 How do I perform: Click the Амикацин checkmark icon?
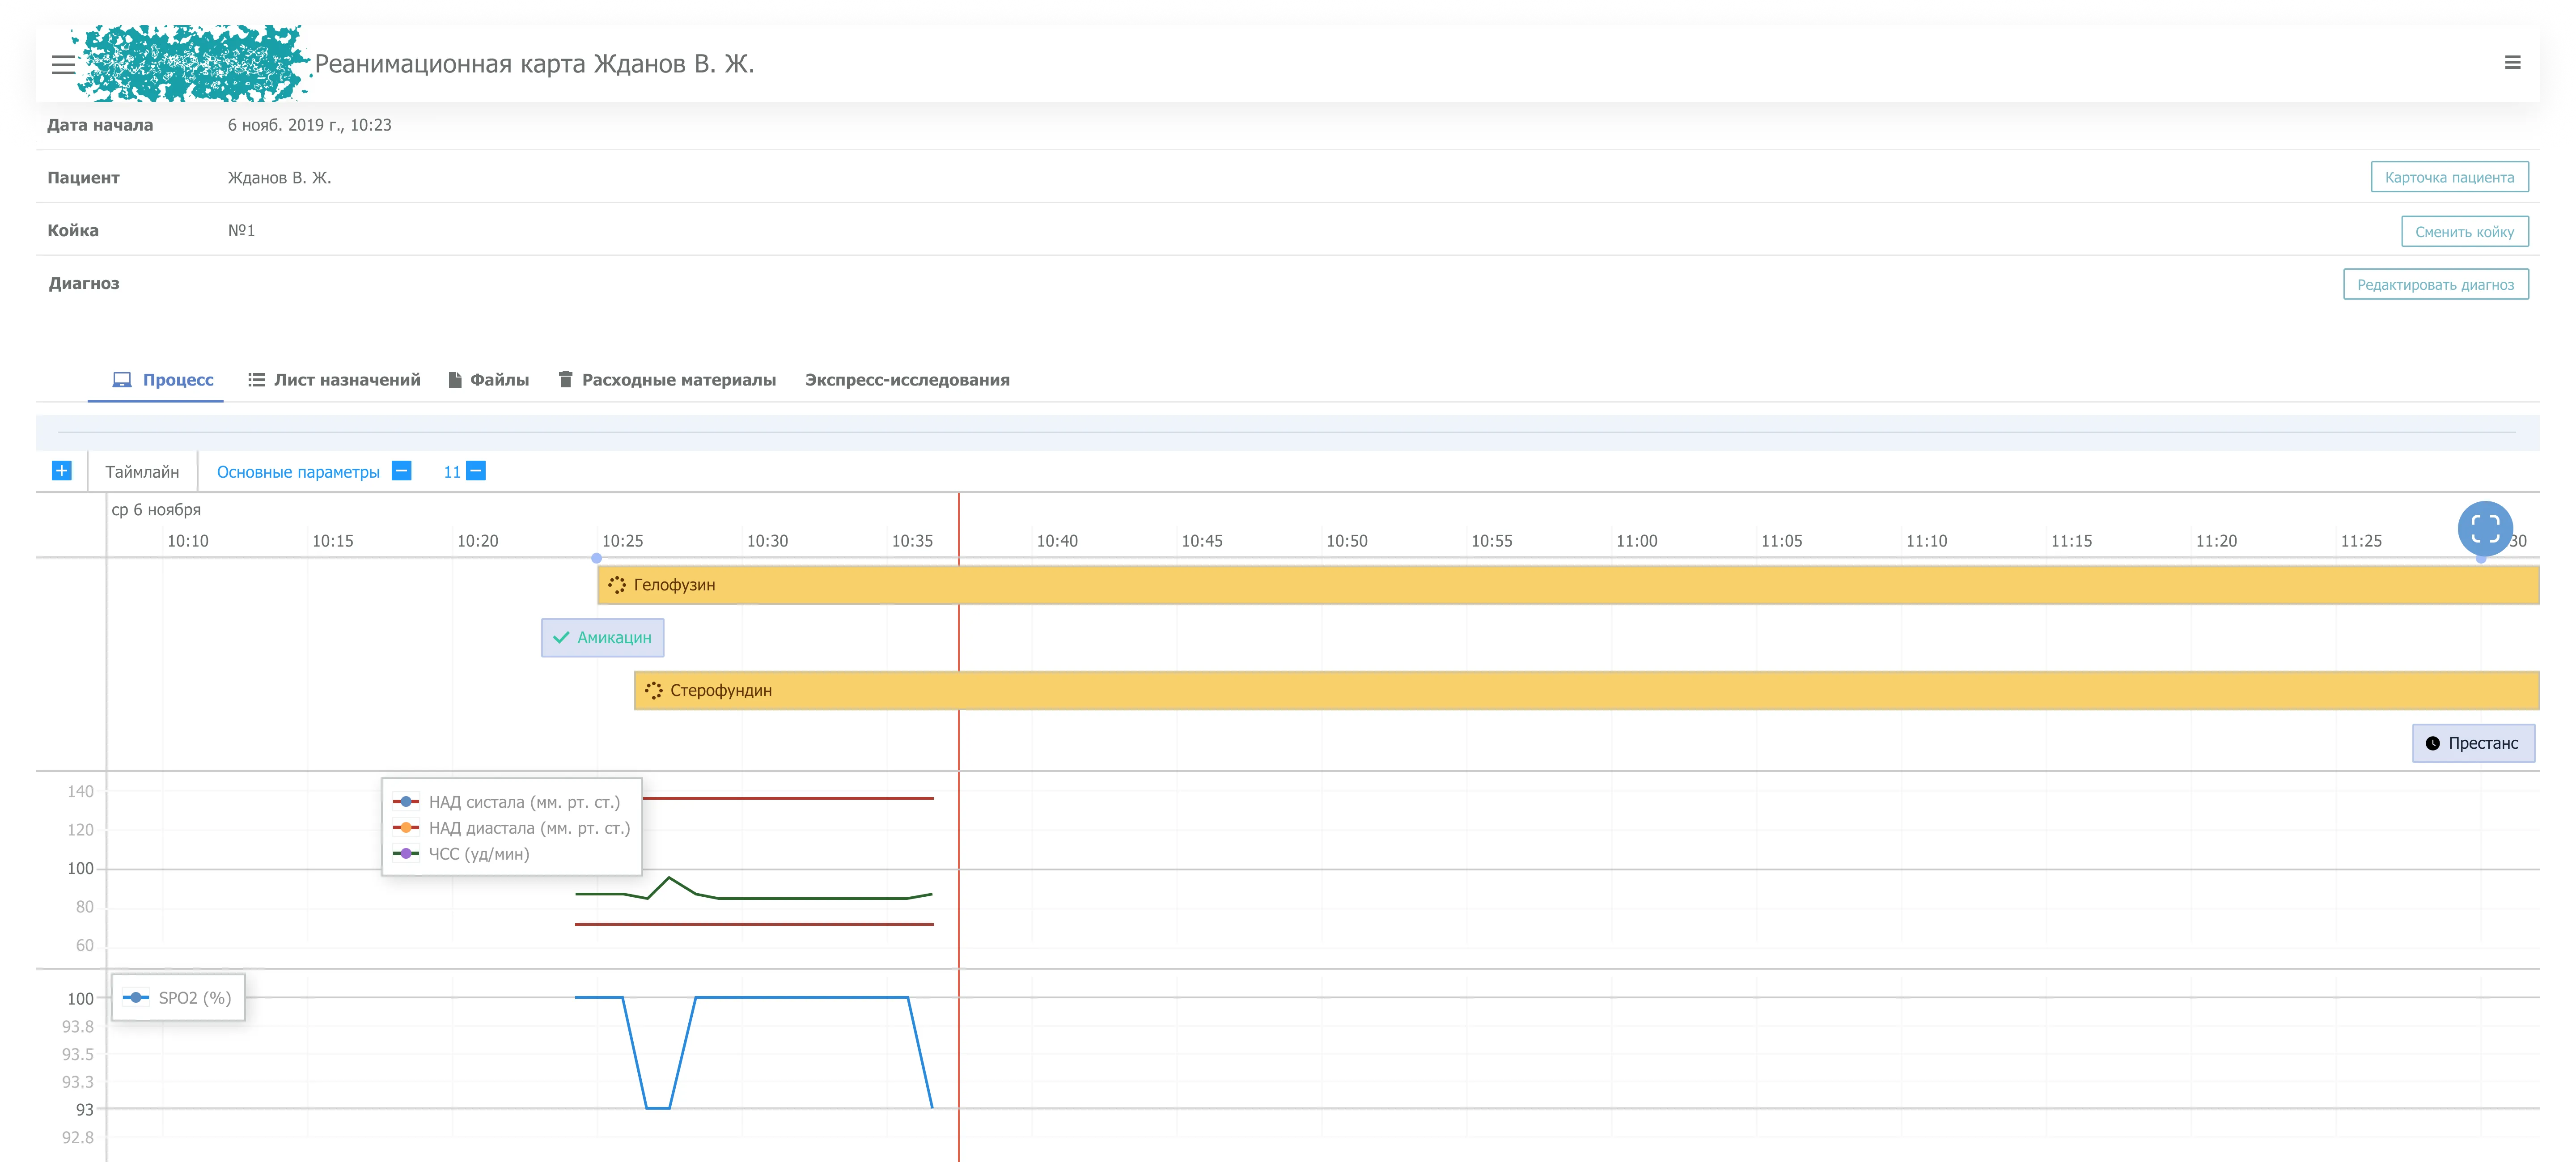(561, 637)
